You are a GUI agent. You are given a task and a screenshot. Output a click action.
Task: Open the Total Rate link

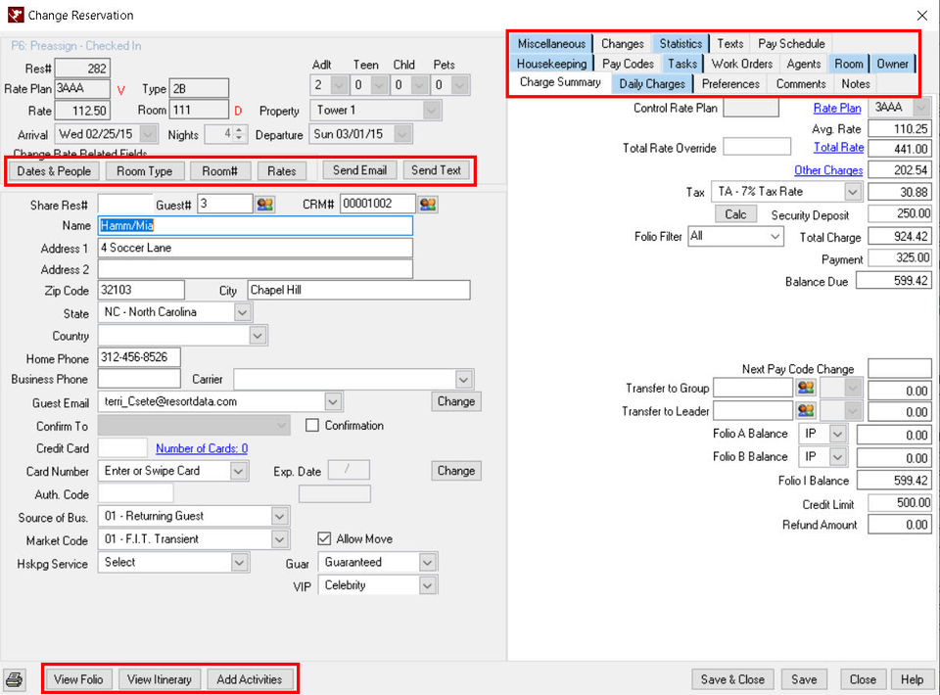pos(839,148)
